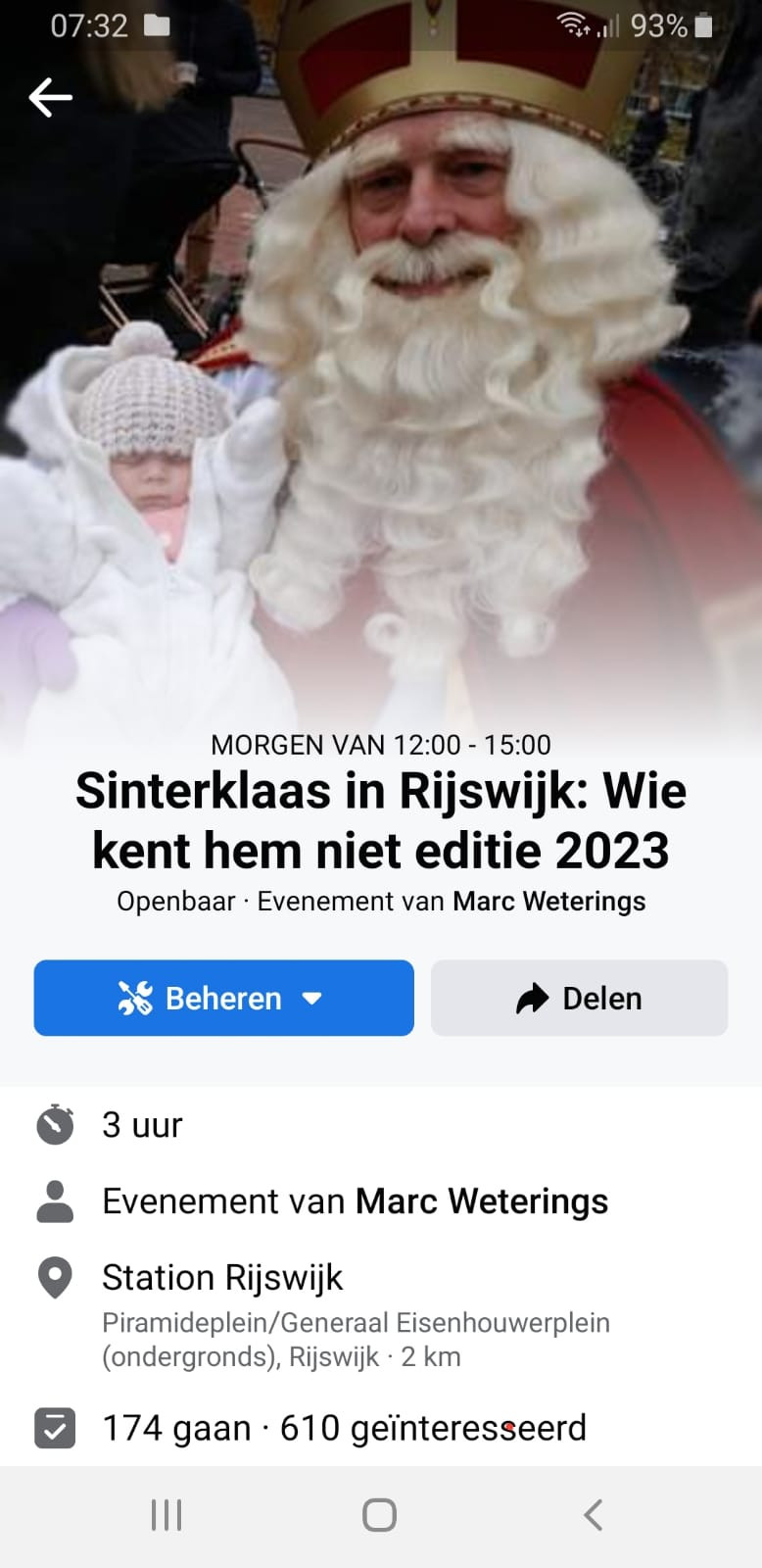Tap the location pin icon

(55, 1278)
